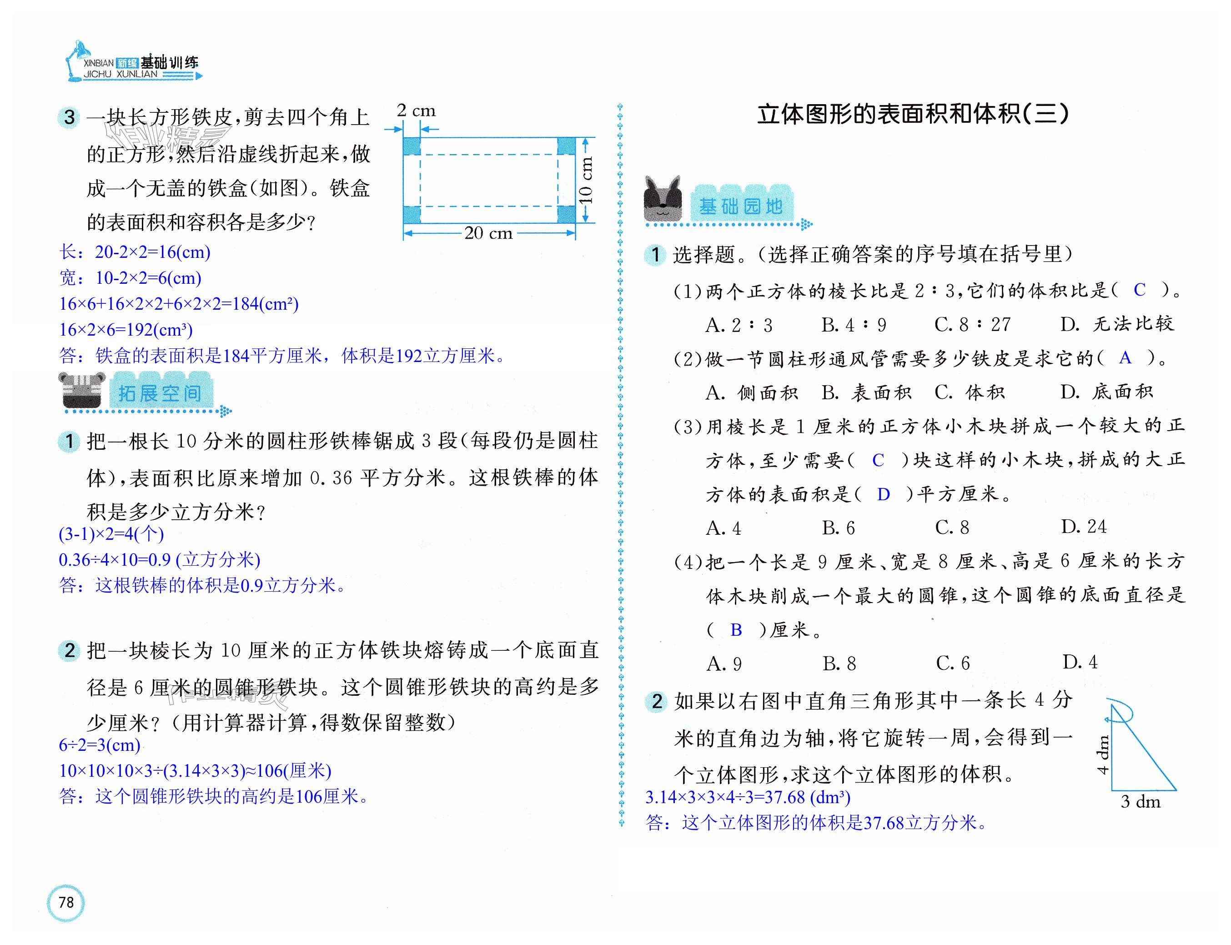Click the 4 dm triangle side label
This screenshot has height=945, width=1231.
[x=1102, y=755]
